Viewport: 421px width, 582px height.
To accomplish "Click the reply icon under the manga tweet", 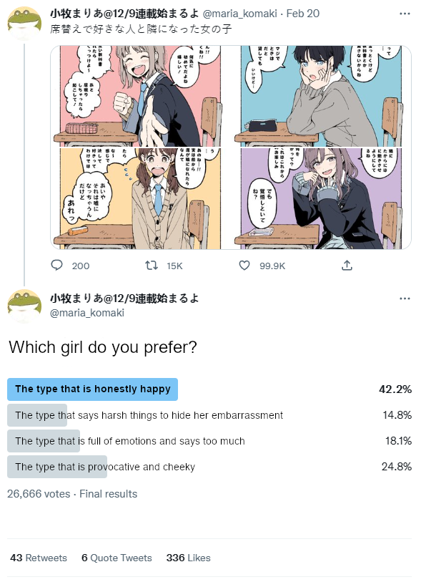I will tap(56, 265).
